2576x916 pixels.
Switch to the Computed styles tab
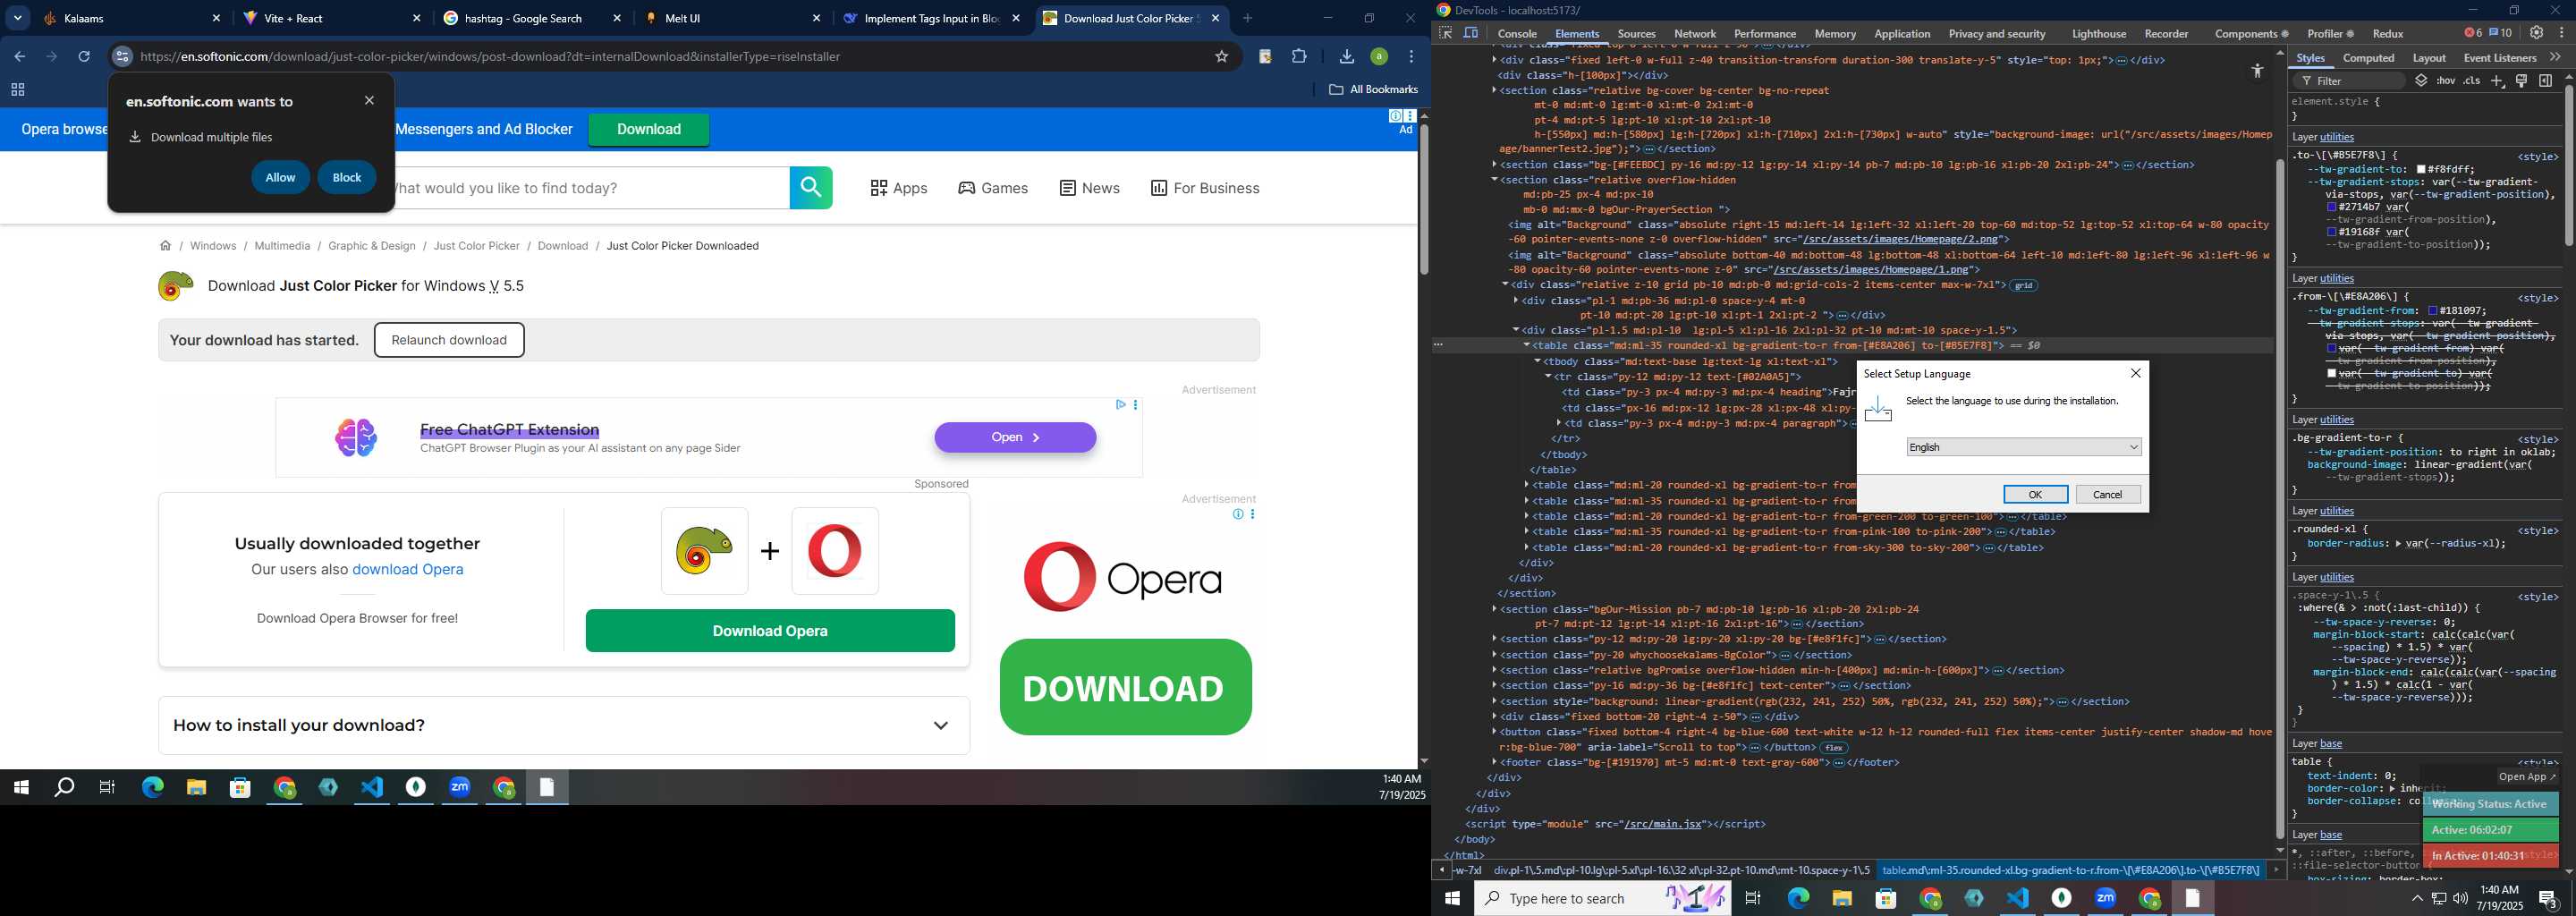click(2368, 58)
